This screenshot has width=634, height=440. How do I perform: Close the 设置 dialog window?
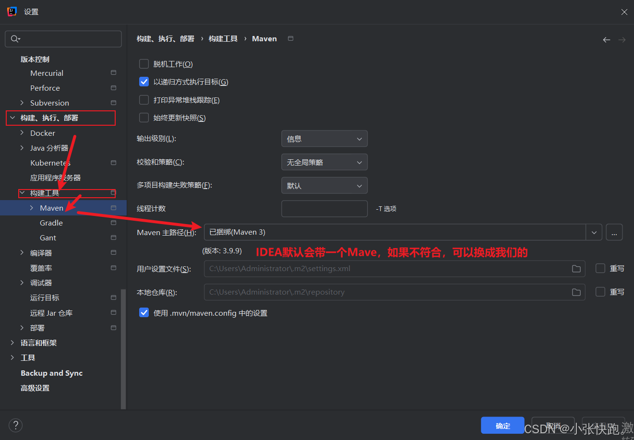coord(624,12)
